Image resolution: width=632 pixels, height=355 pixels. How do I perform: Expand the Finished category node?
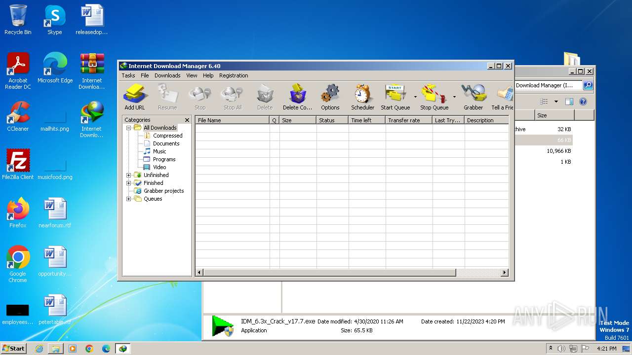(129, 183)
